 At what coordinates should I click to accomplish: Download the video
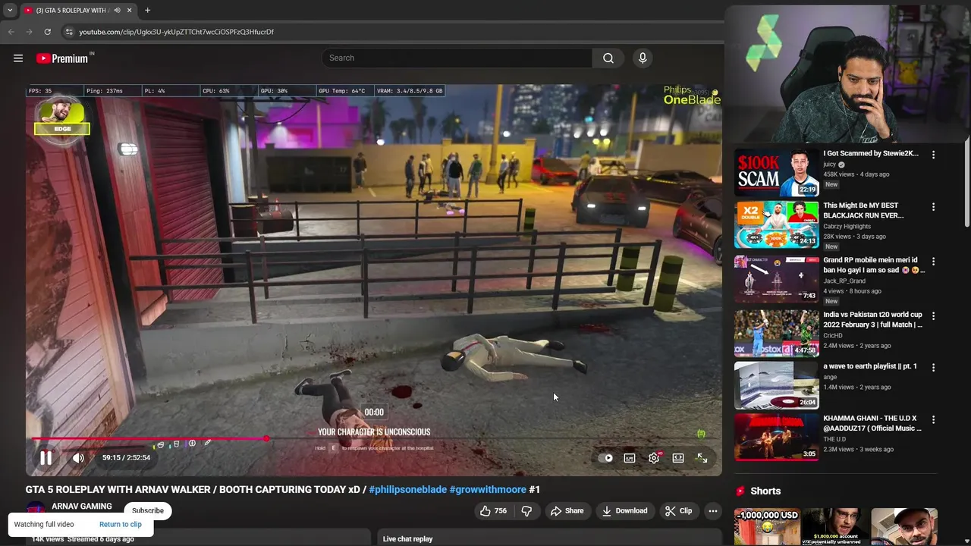tap(624, 511)
